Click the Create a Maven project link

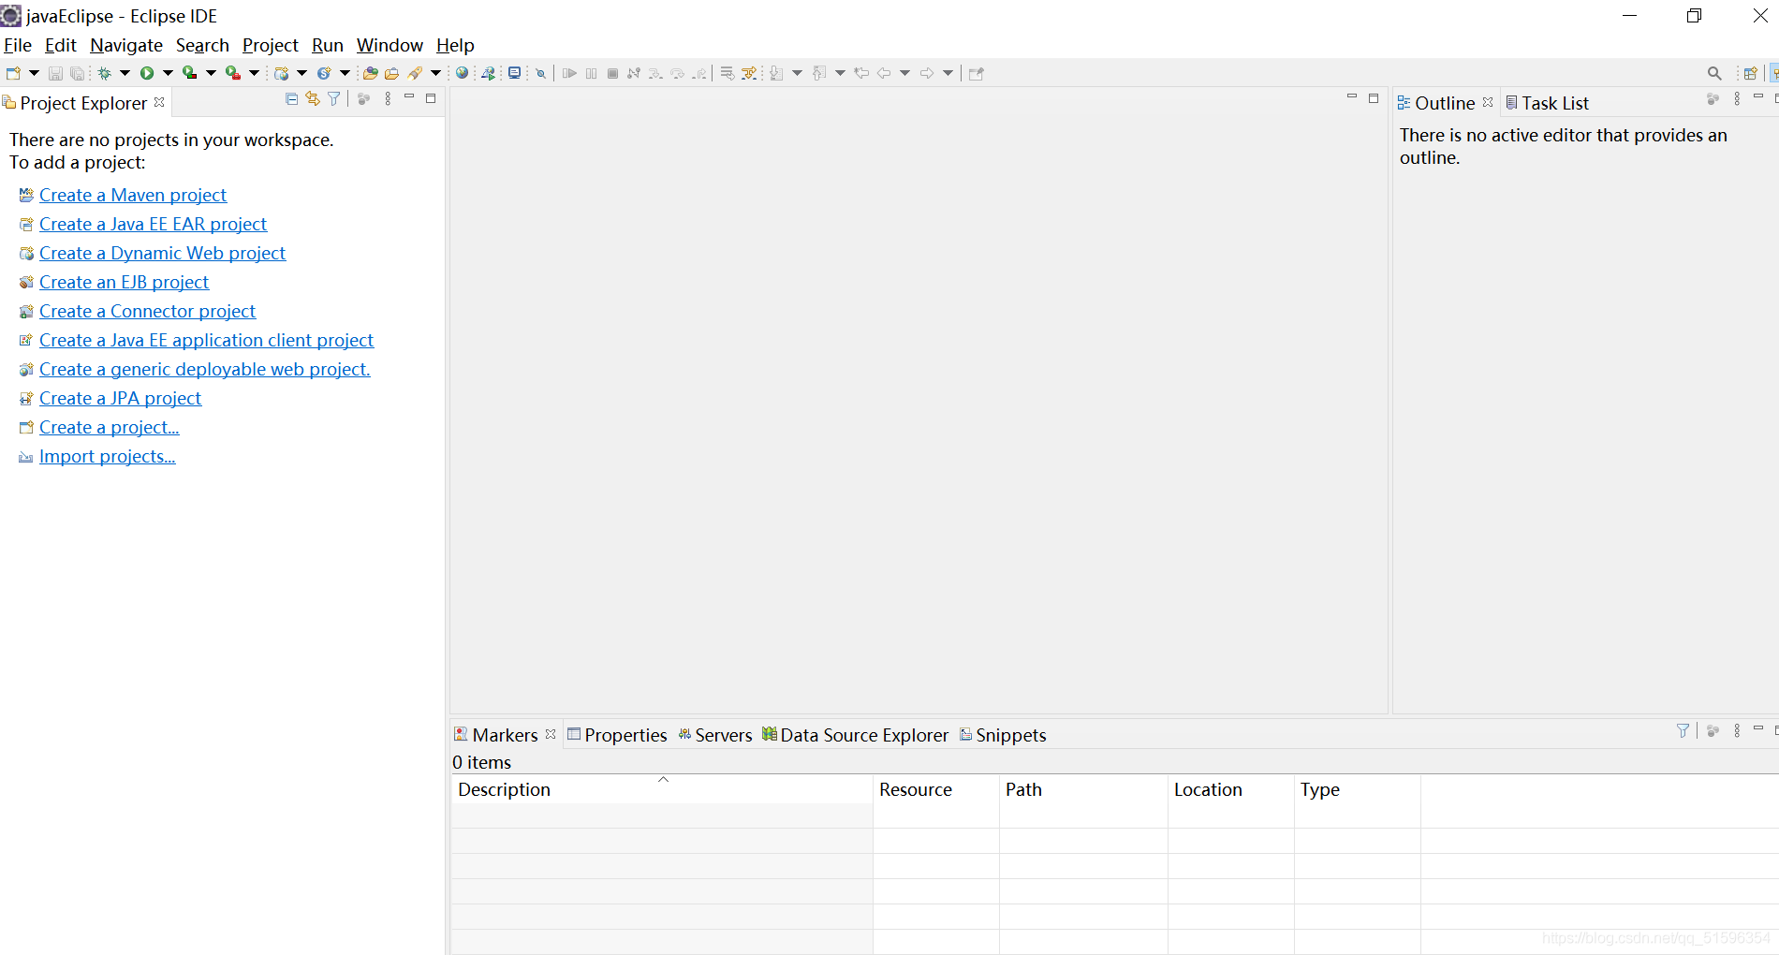pyautogui.click(x=133, y=195)
